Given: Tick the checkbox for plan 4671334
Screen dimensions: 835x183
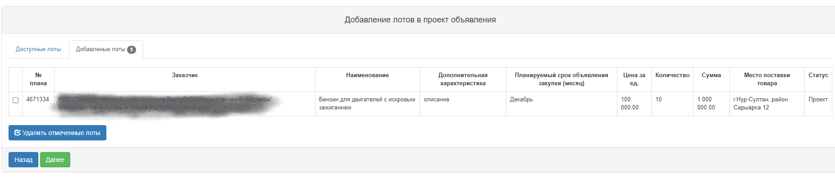Looking at the screenshot, I should (16, 100).
